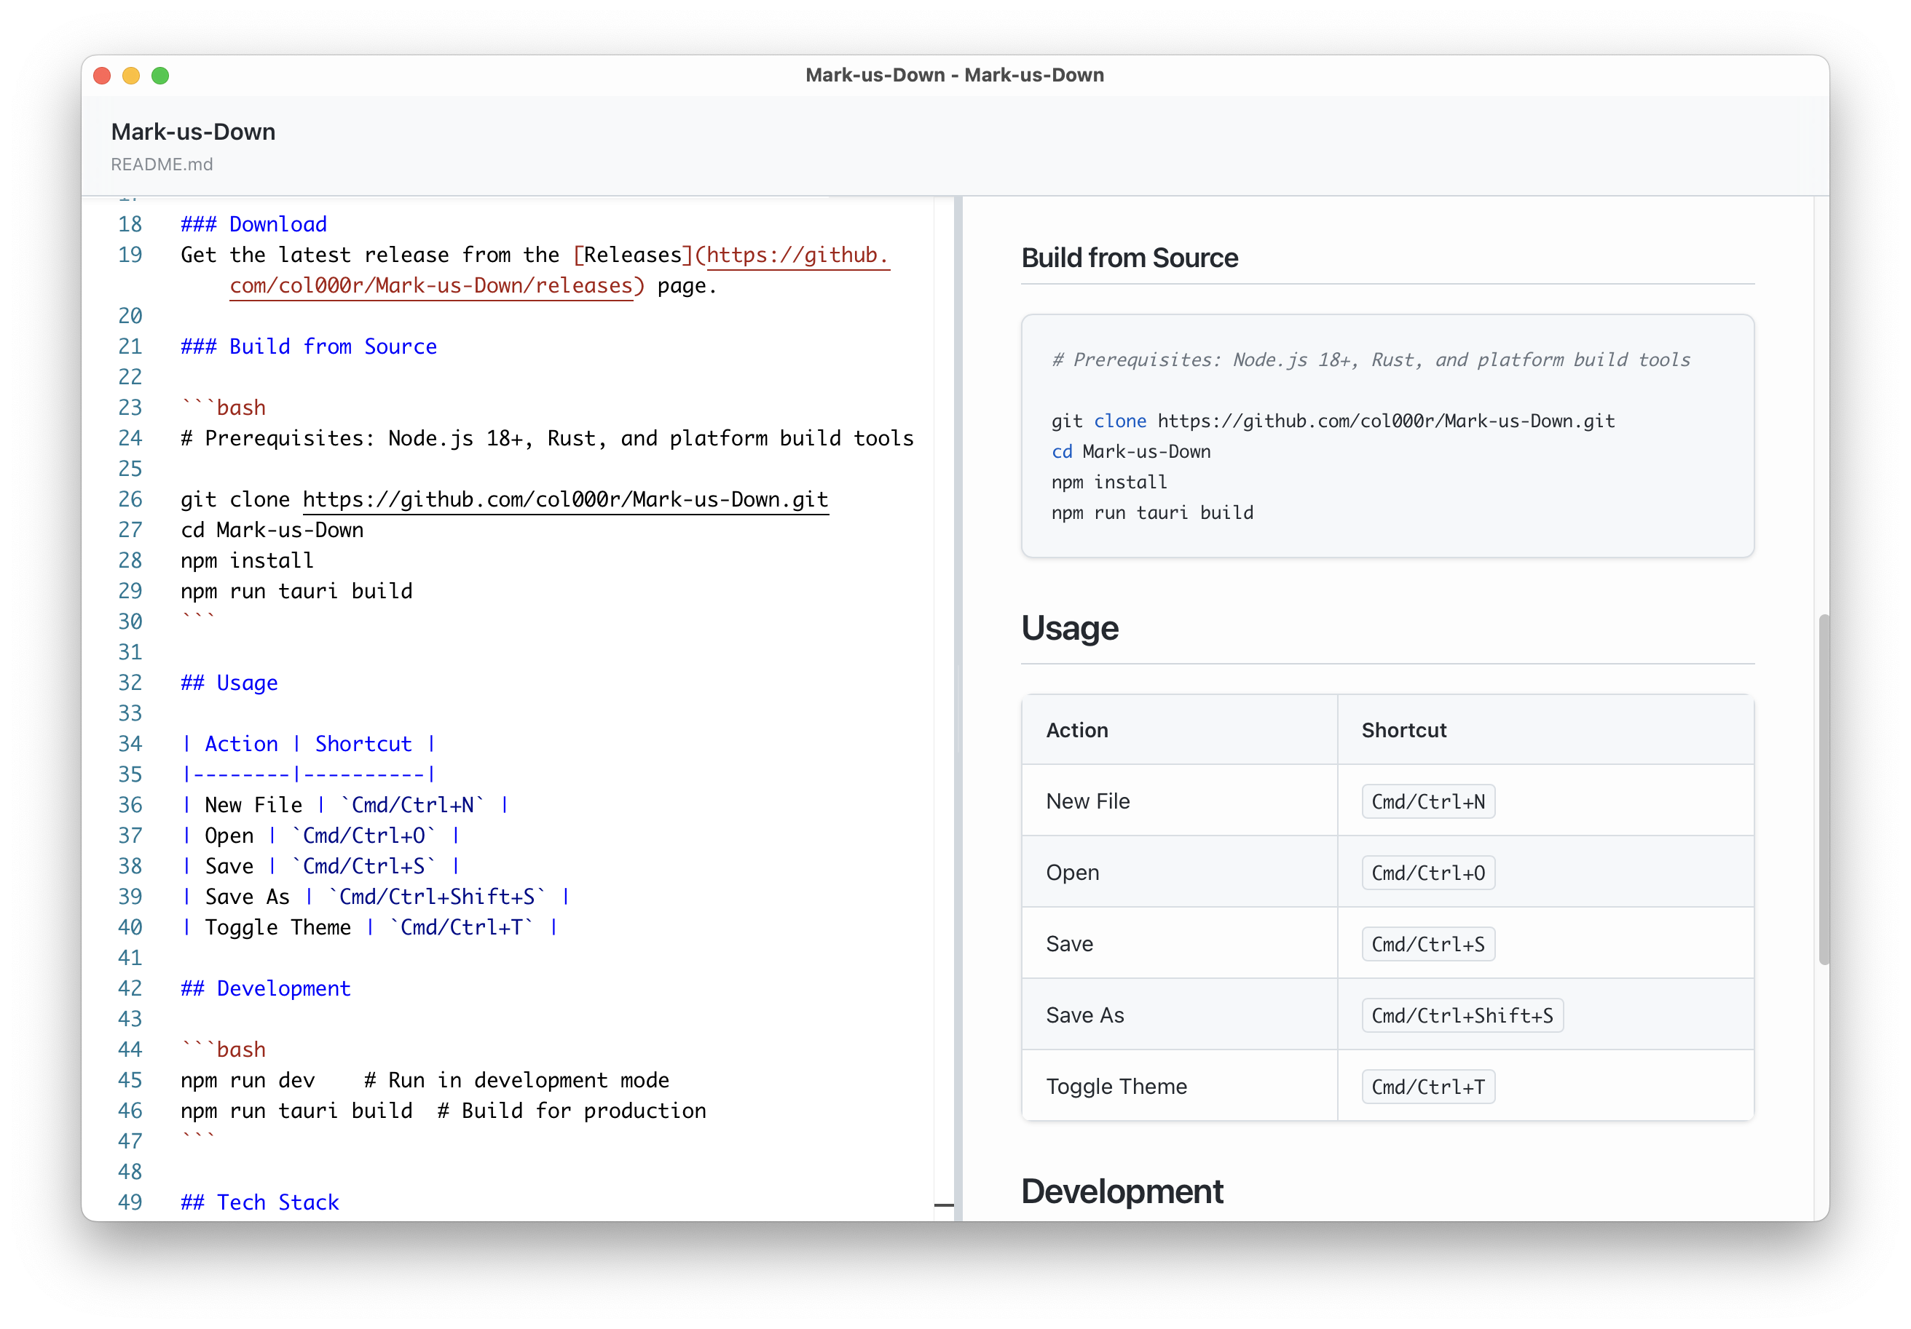Click the Mark-us-Down document title
The width and height of the screenshot is (1911, 1329).
193,130
